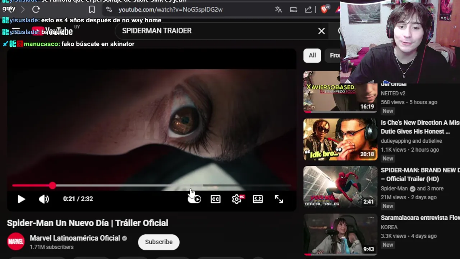The height and width of the screenshot is (259, 460).
Task: Click 1.71M subscribers count text
Action: tap(52, 247)
